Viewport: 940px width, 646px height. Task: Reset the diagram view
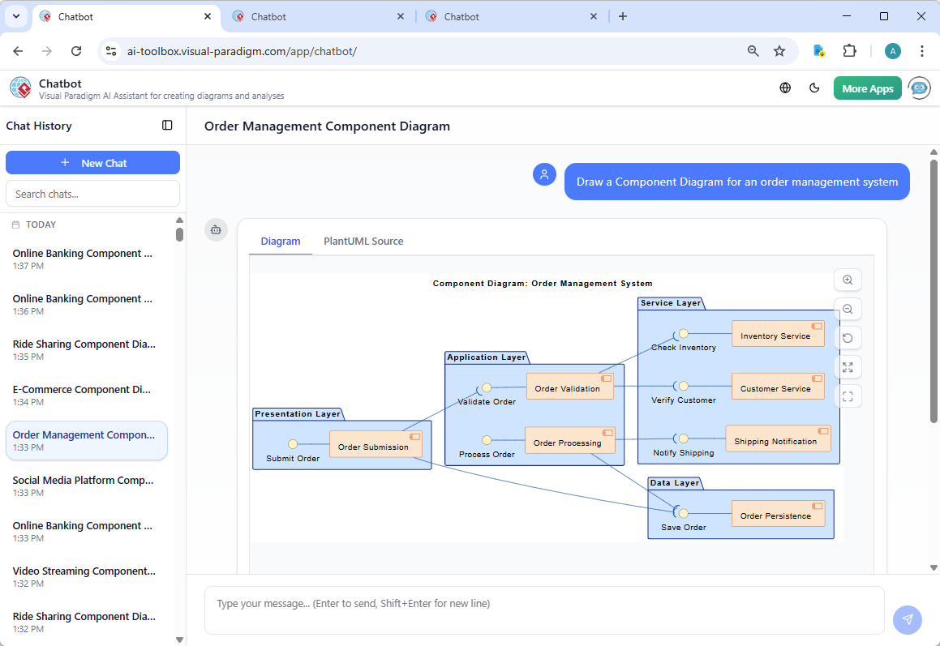[848, 338]
